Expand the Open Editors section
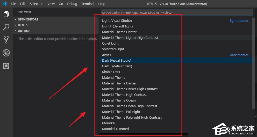Viewport: 257px width, 137px height. [x=28, y=19]
